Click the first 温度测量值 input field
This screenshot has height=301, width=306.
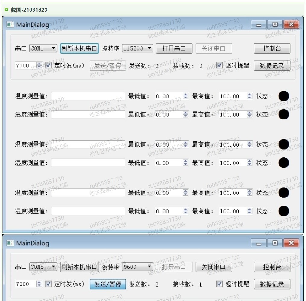[88, 96]
